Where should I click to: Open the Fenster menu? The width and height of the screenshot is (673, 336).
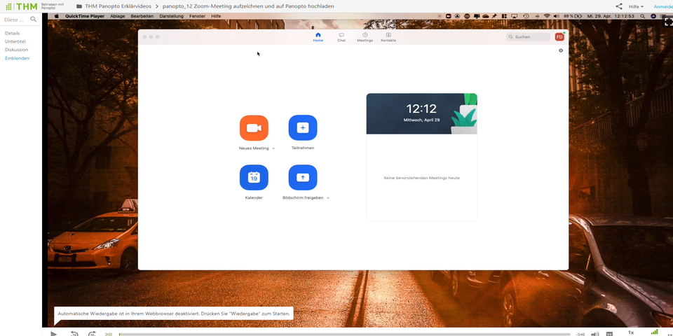coord(198,16)
